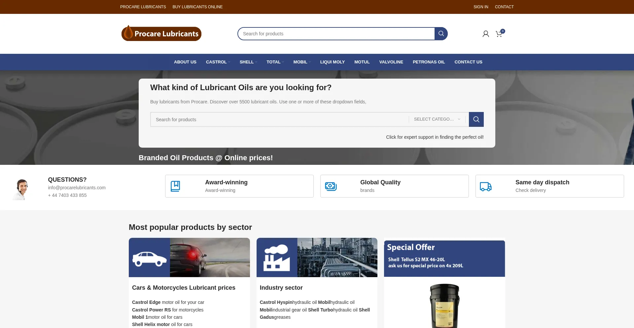The image size is (634, 328).
Task: Click Most popular products by sector heading
Action: pyautogui.click(x=190, y=227)
